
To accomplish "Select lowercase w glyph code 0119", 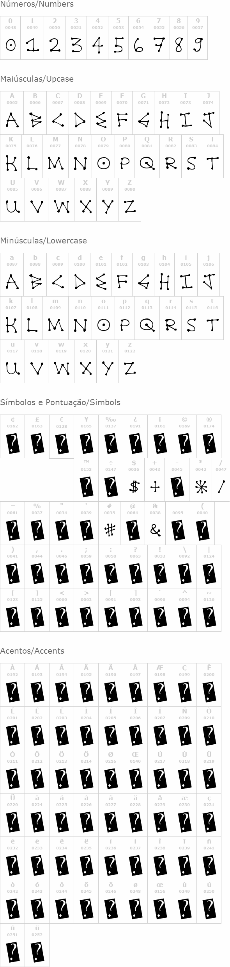I will (61, 361).
